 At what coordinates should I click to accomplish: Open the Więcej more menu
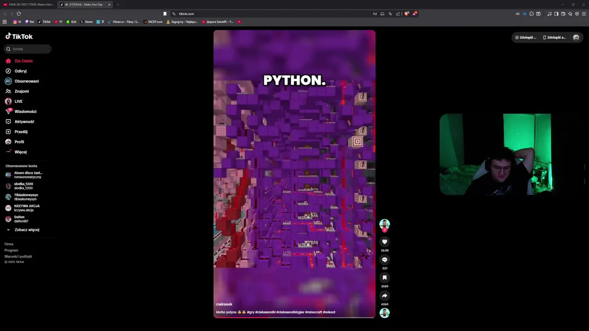(x=16, y=152)
